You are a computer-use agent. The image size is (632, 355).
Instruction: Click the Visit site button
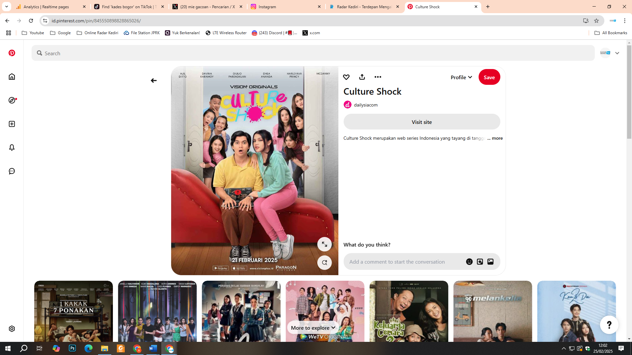422,122
